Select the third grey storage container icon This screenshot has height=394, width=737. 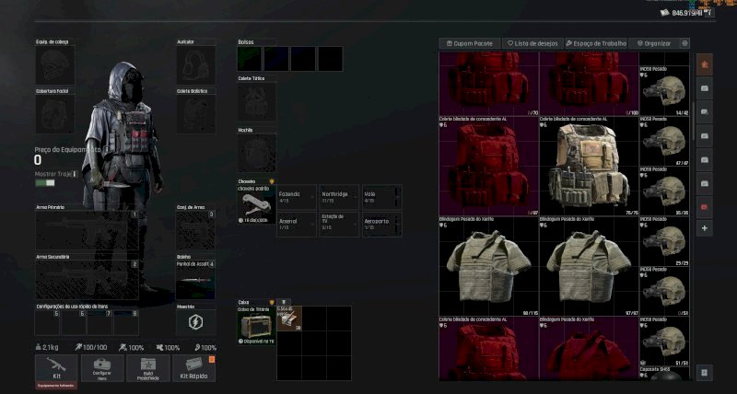pos(704,135)
